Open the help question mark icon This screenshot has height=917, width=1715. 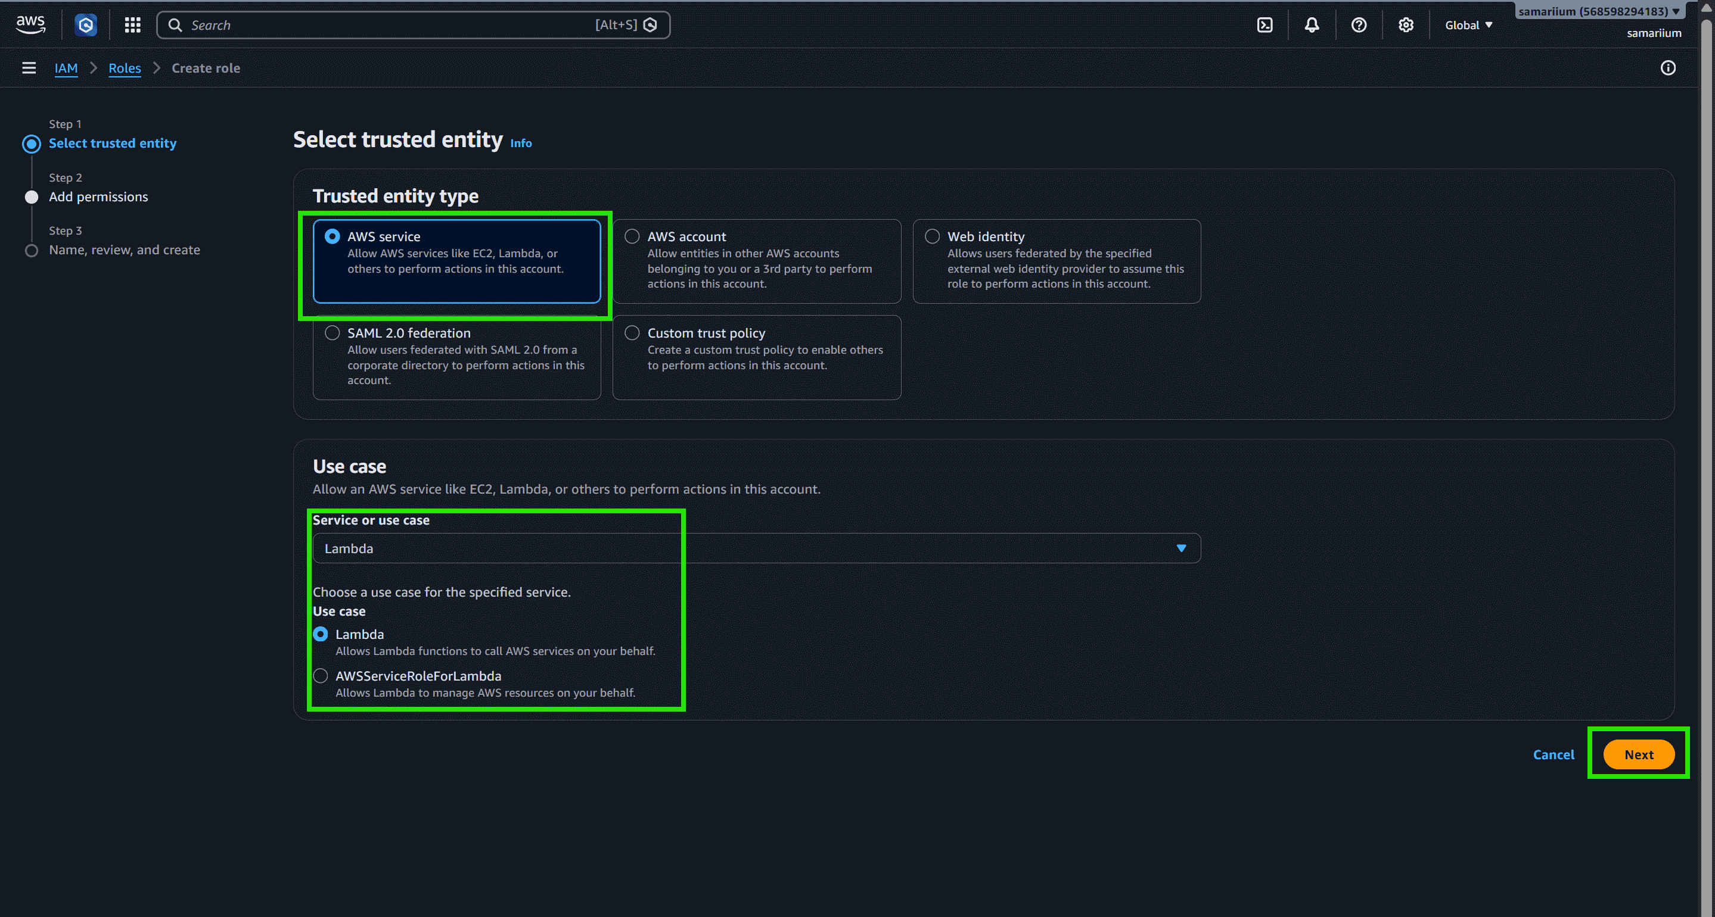pos(1359,25)
